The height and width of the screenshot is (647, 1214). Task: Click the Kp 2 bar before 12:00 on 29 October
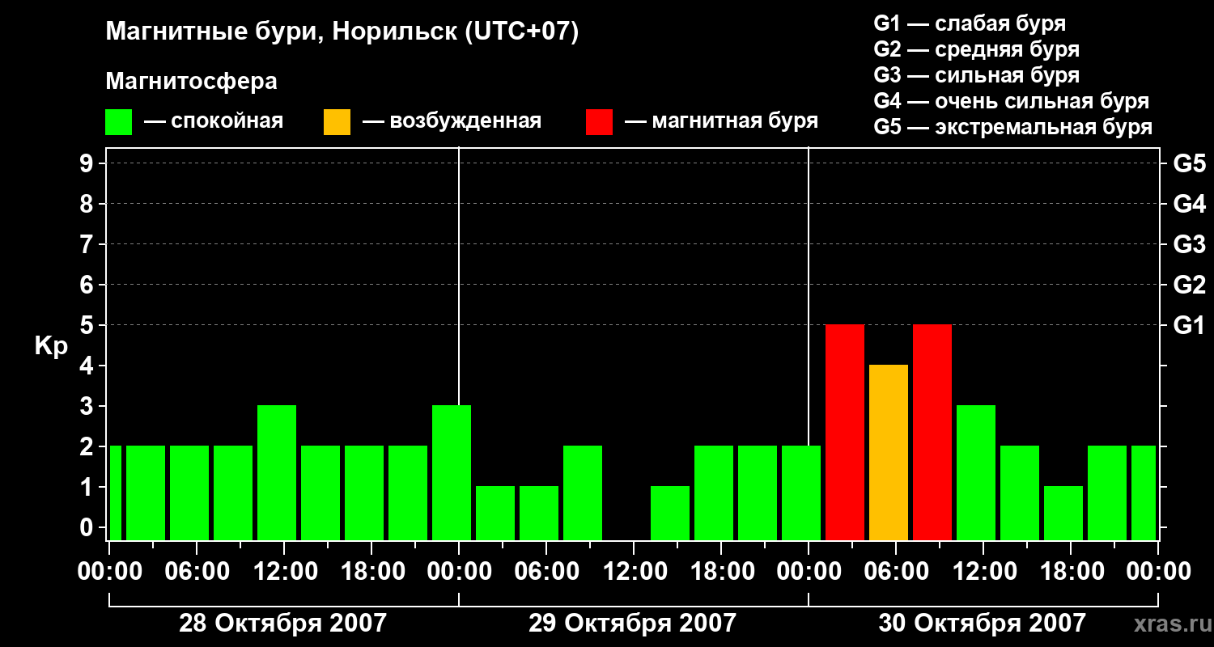tap(583, 493)
